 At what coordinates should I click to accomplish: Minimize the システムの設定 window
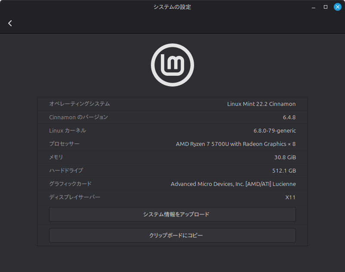click(314, 7)
